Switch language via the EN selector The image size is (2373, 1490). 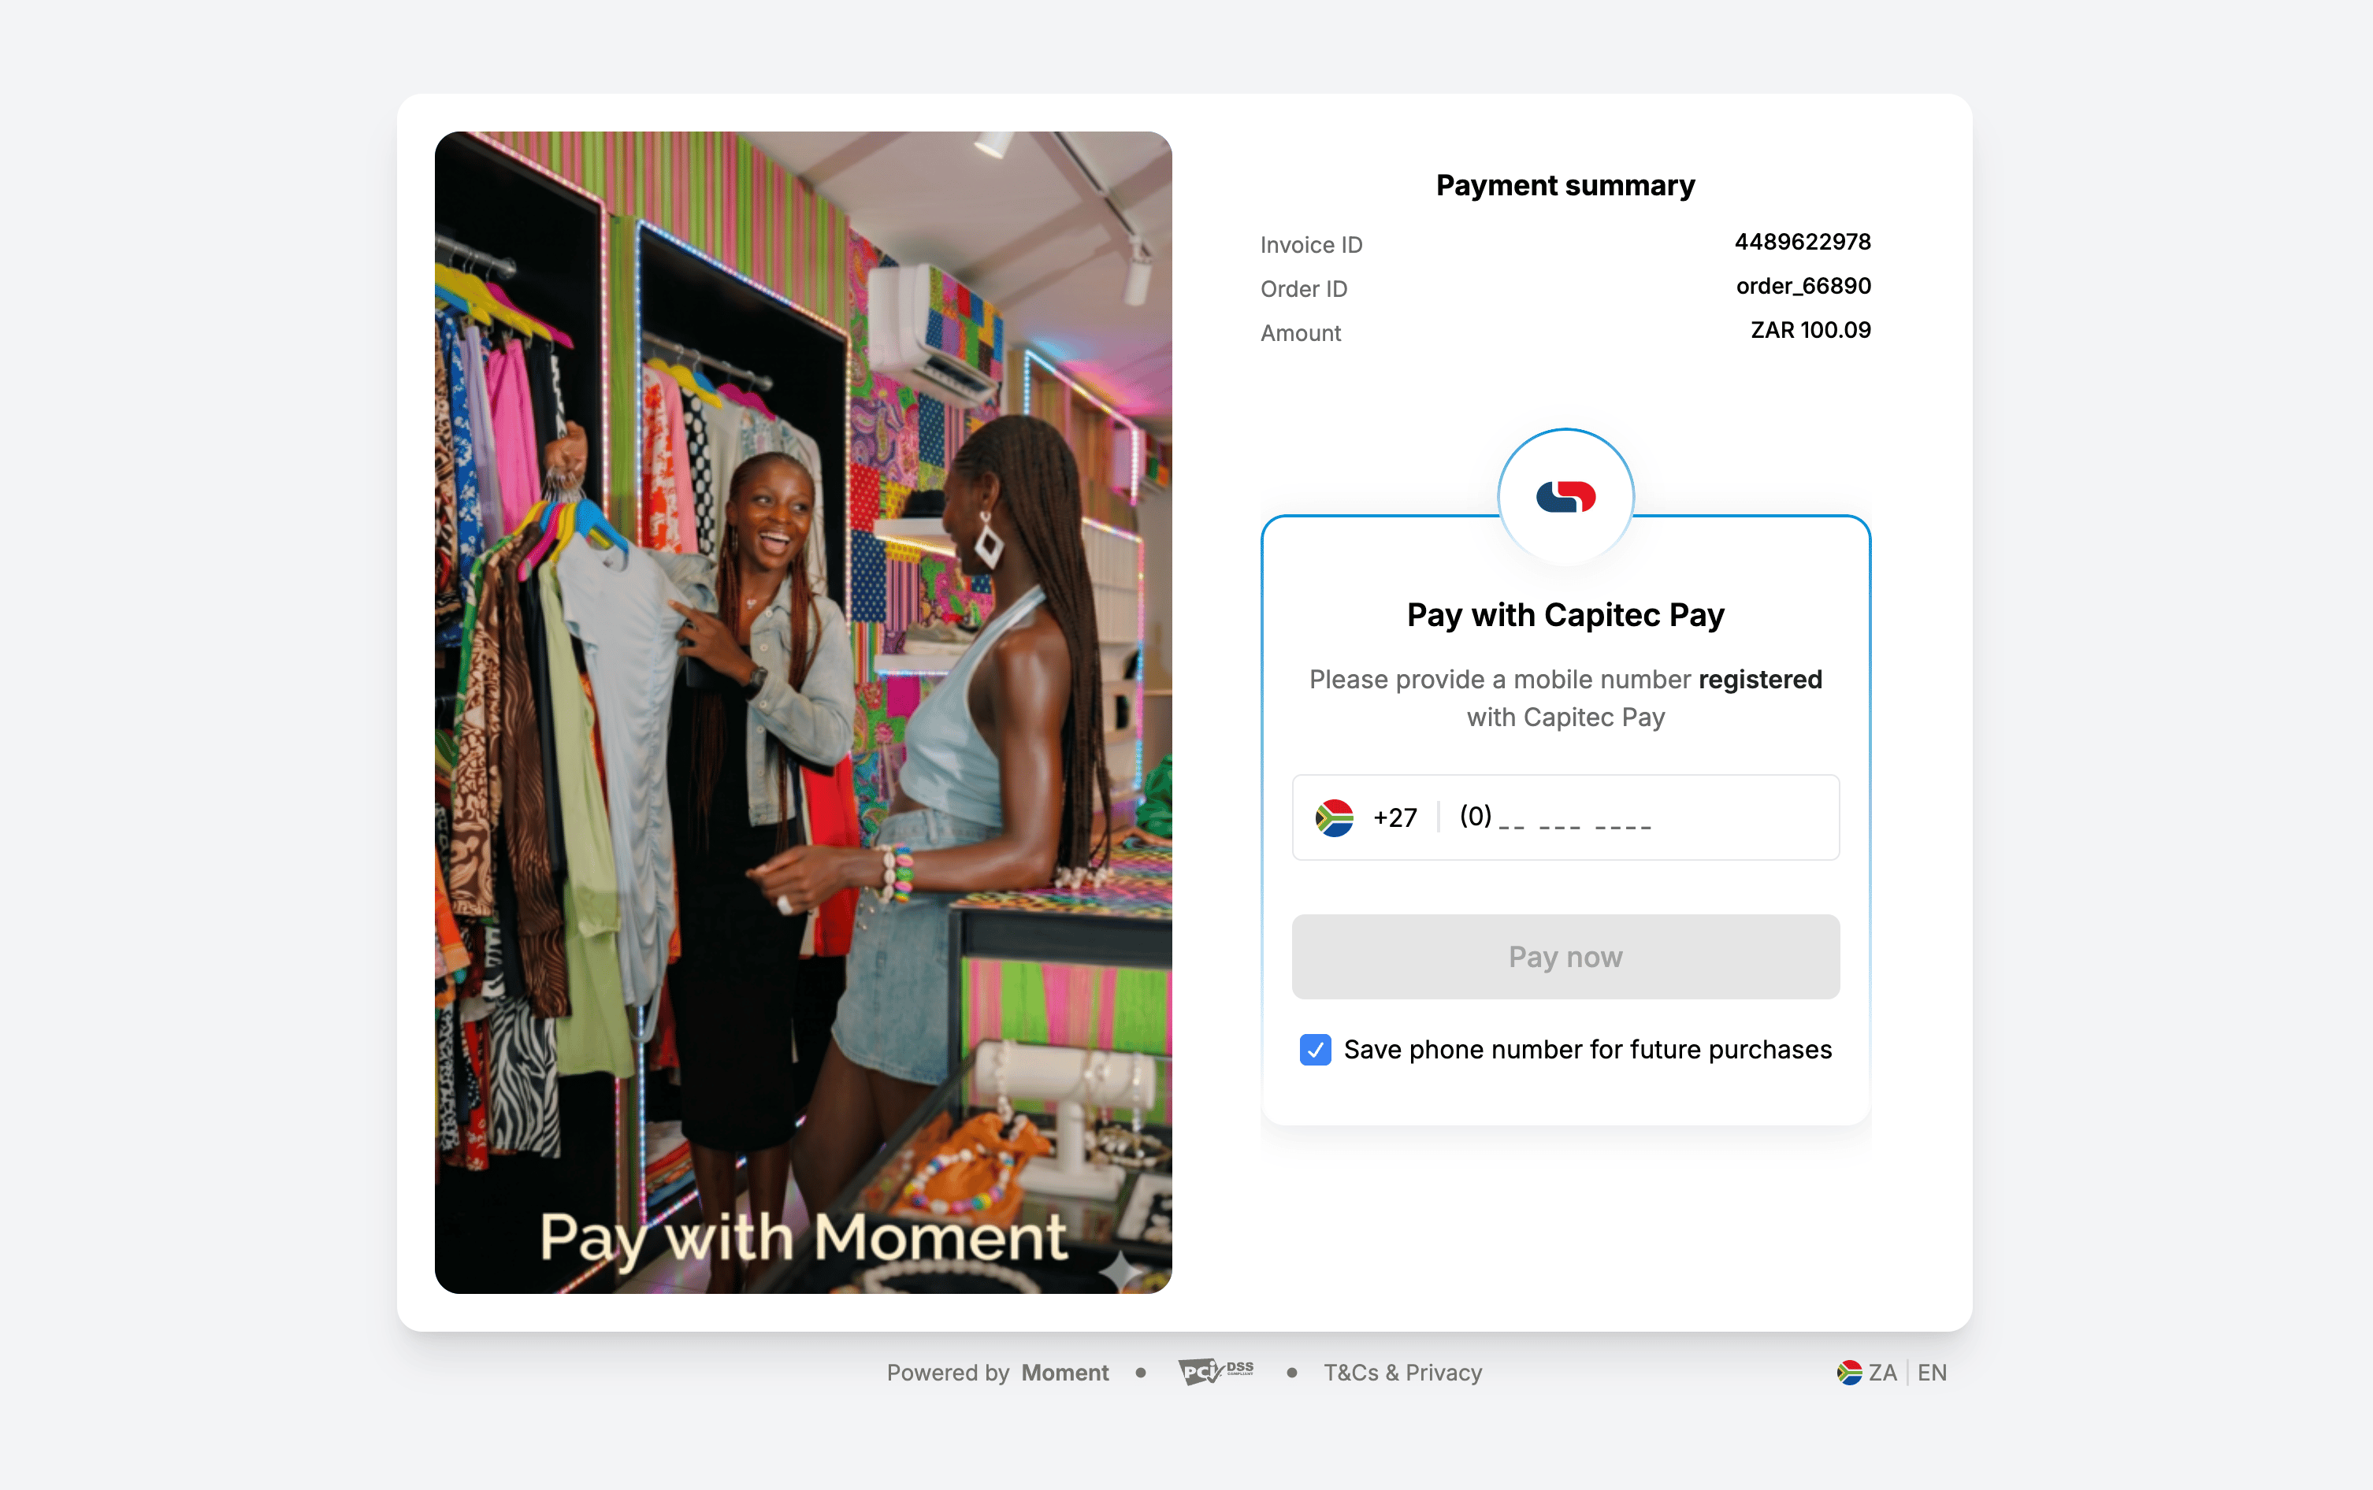pyautogui.click(x=1932, y=1372)
